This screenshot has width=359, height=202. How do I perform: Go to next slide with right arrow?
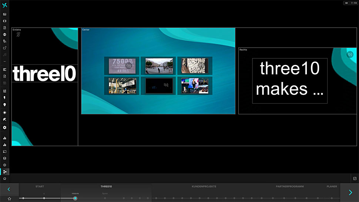click(x=350, y=192)
